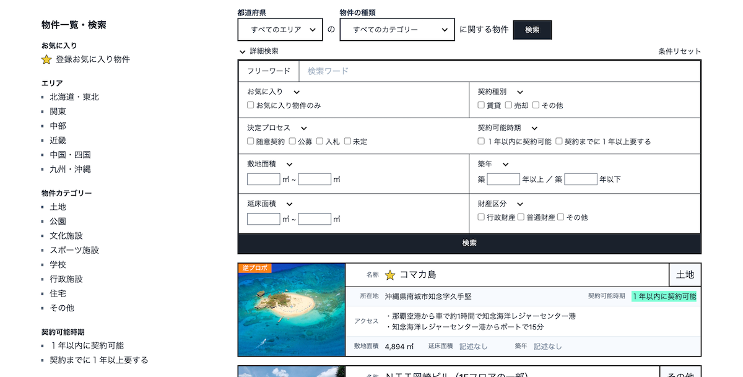Collapse the 敷地面積 filter chevron
This screenshot has width=743, height=377.
(x=290, y=165)
